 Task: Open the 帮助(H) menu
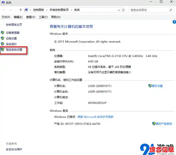(x=56, y=17)
